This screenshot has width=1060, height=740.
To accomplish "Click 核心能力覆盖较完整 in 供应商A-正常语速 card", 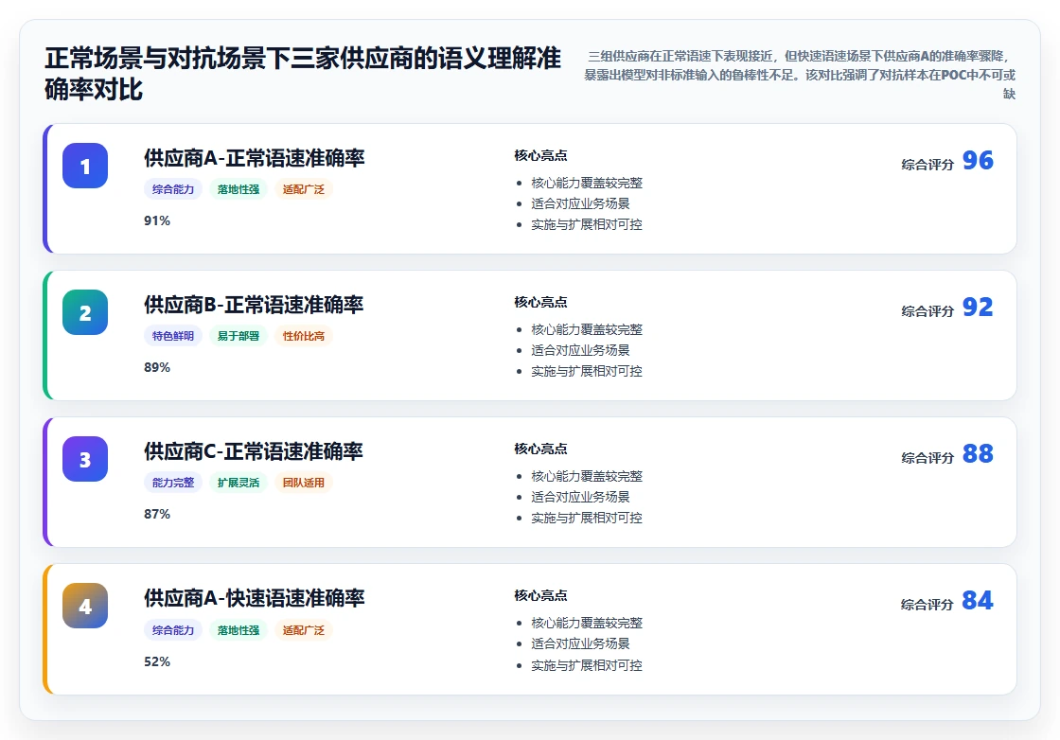I will click(587, 184).
